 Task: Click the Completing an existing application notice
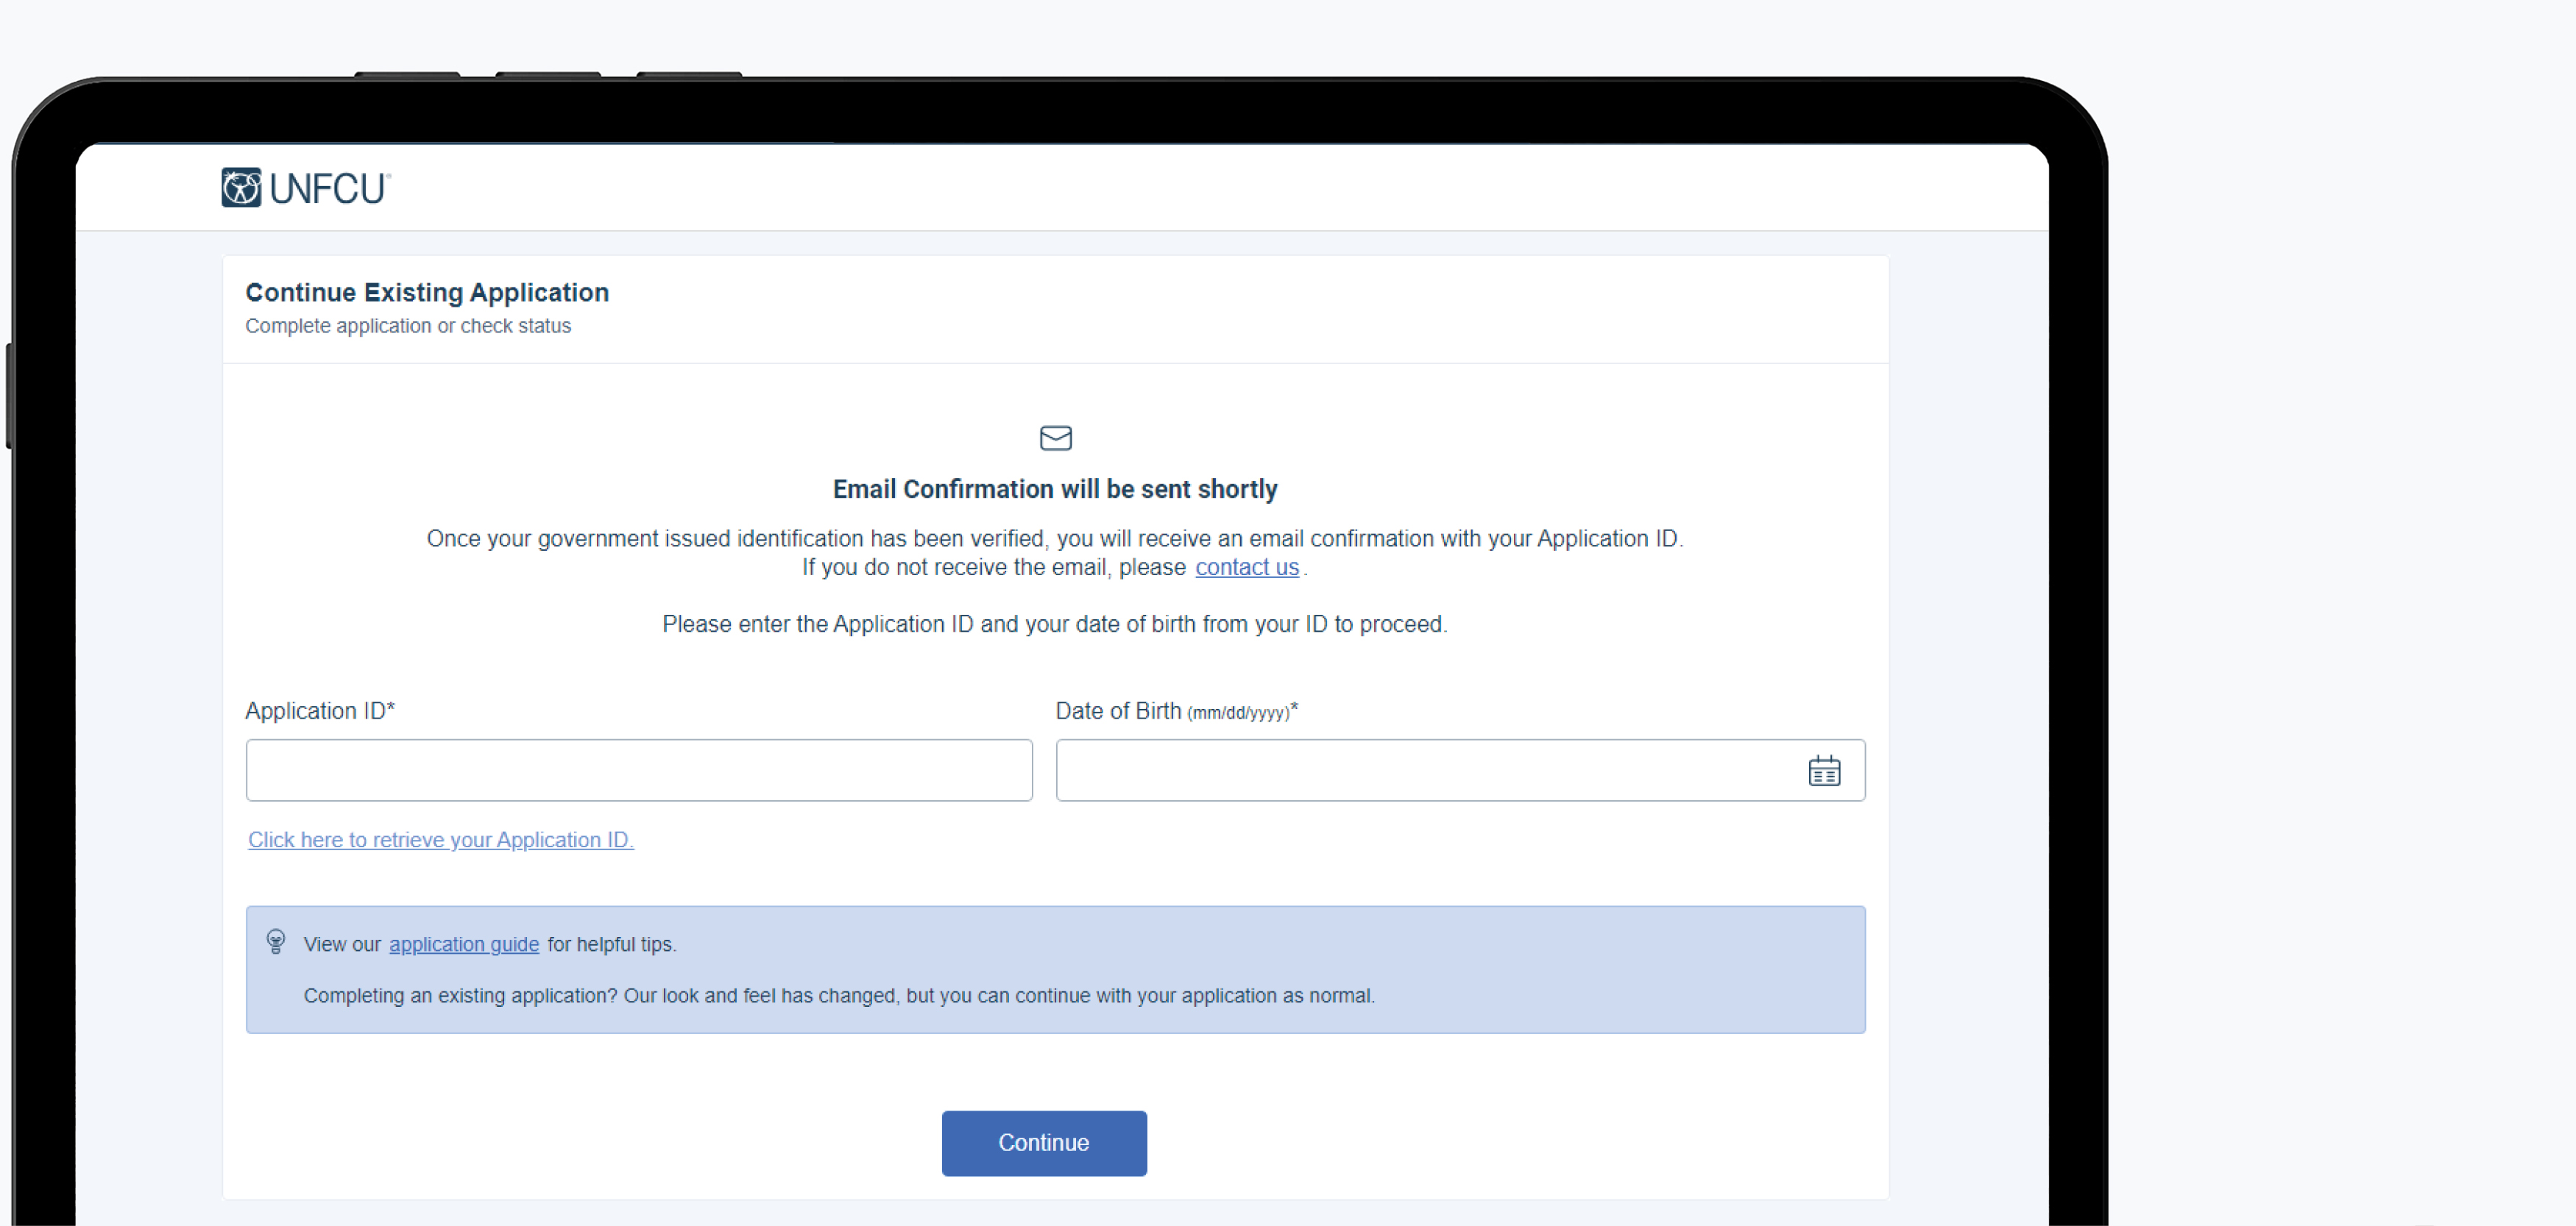[x=839, y=995]
